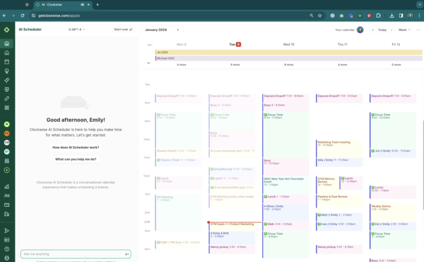Jump to Today in calendar
This screenshot has height=262, width=424.
click(x=382, y=30)
